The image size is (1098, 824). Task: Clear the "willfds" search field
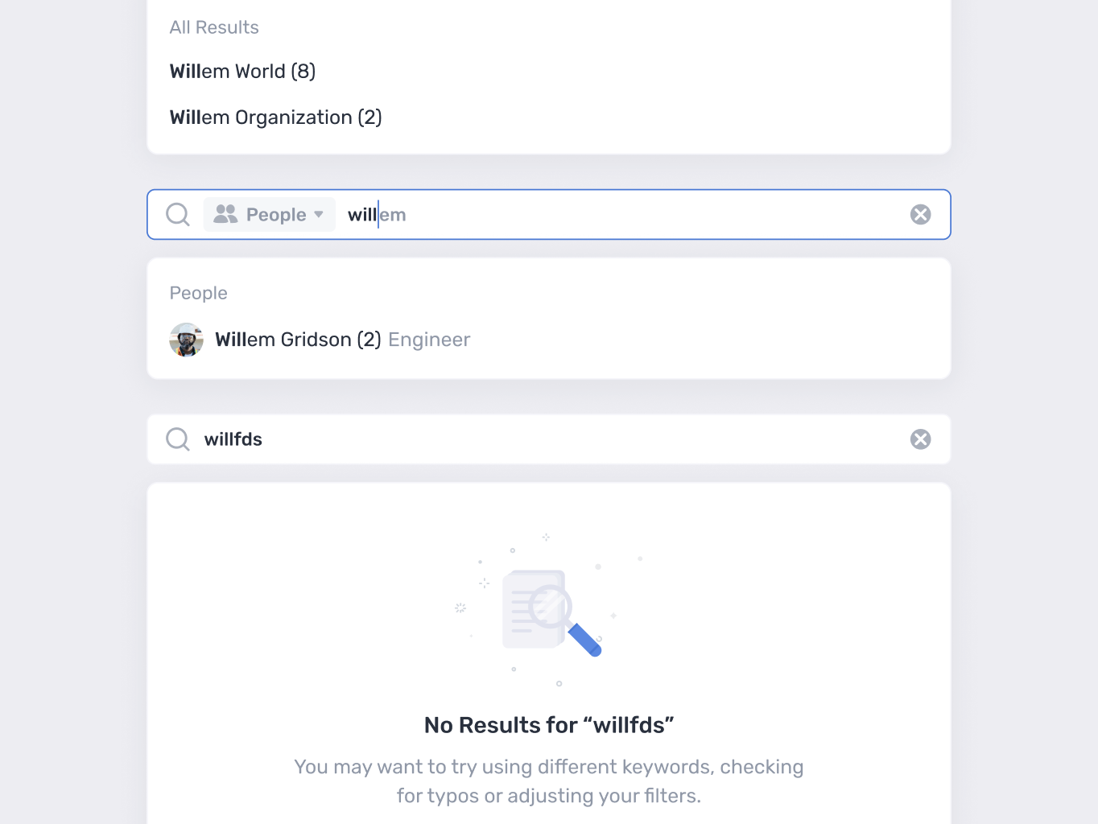pyautogui.click(x=920, y=439)
